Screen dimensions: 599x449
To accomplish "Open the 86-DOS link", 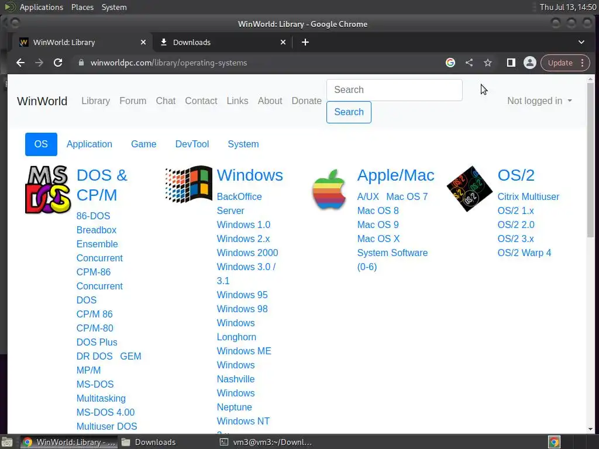I will click(x=93, y=216).
